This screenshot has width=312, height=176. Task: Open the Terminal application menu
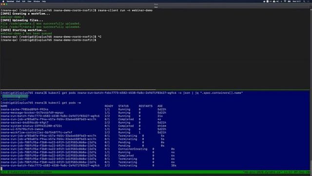(10, 1)
